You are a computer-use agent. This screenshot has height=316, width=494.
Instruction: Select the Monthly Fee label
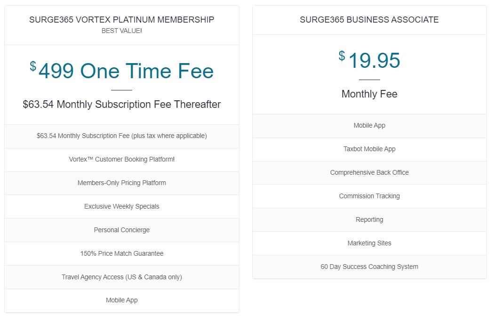point(369,94)
